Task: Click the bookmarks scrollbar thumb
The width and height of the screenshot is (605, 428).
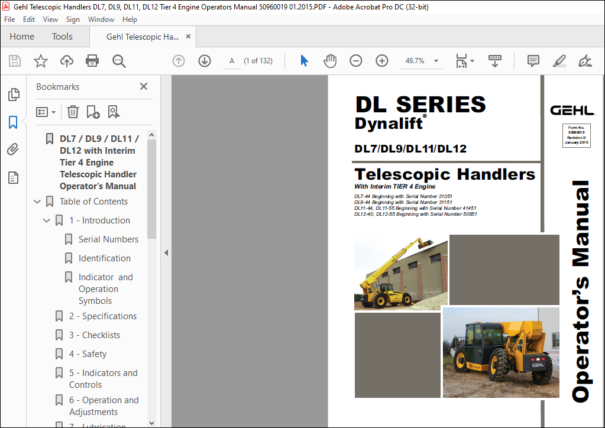Action: [151, 189]
